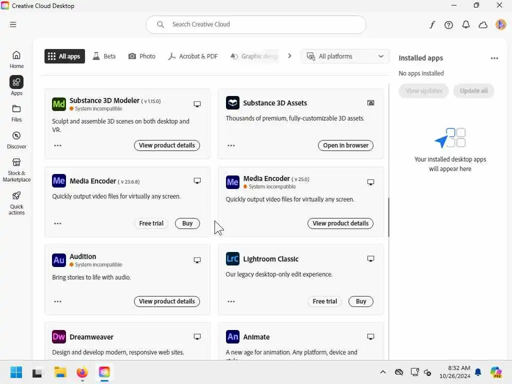Click the Audition app icon

[59, 260]
